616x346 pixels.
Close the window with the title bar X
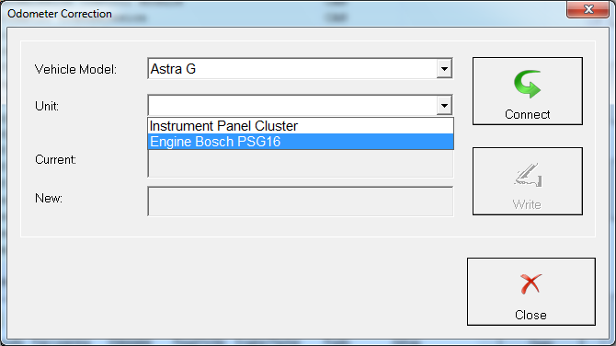[x=588, y=9]
